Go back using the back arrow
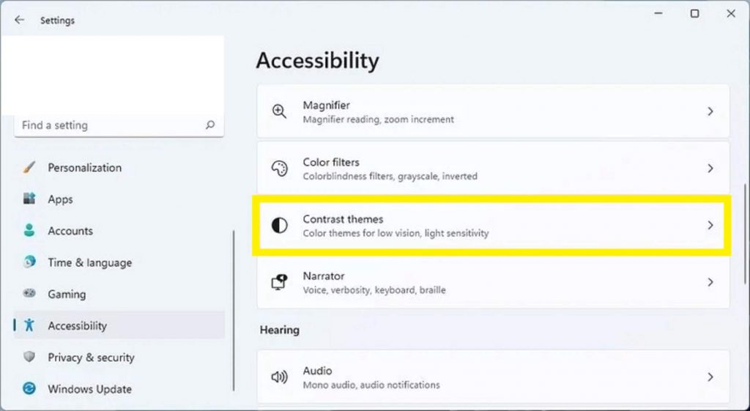This screenshot has width=750, height=411. tap(20, 21)
